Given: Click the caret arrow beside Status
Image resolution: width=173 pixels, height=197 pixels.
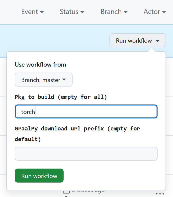Looking at the screenshot, I should (82, 12).
